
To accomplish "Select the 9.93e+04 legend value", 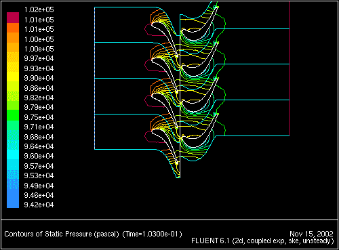I will click(39, 68).
